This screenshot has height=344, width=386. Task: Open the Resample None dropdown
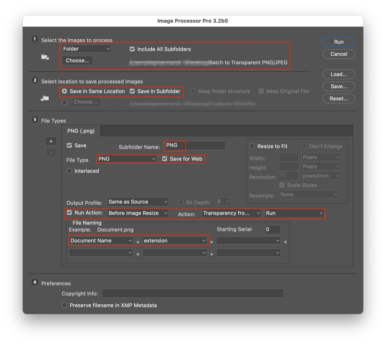309,194
